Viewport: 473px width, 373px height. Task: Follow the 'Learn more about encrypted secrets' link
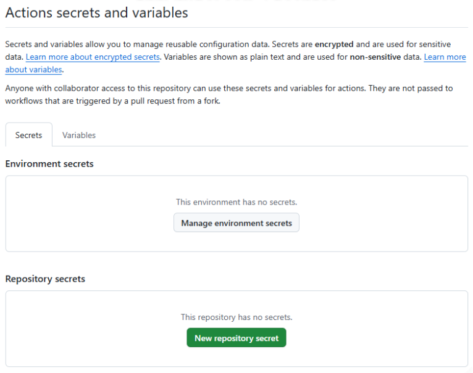click(93, 57)
